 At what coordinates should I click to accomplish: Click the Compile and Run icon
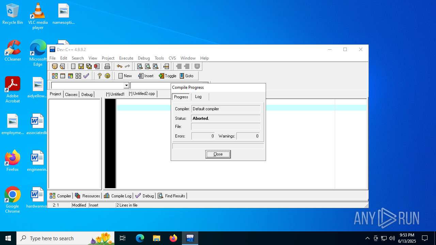71,76
